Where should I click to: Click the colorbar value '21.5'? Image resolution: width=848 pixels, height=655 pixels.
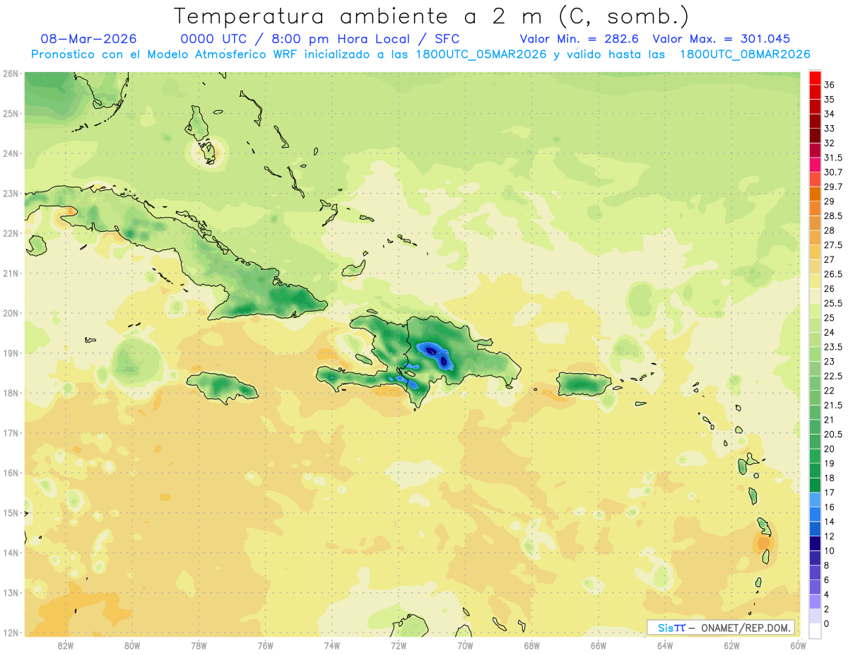click(x=833, y=405)
